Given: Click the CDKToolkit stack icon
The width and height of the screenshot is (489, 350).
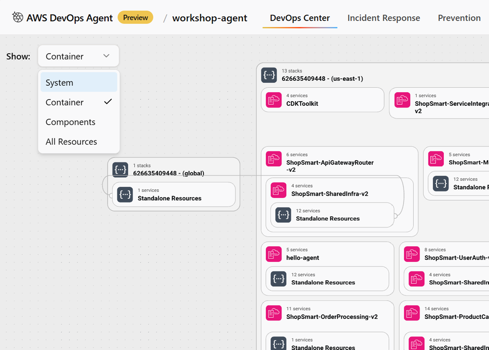Looking at the screenshot, I should click(274, 100).
